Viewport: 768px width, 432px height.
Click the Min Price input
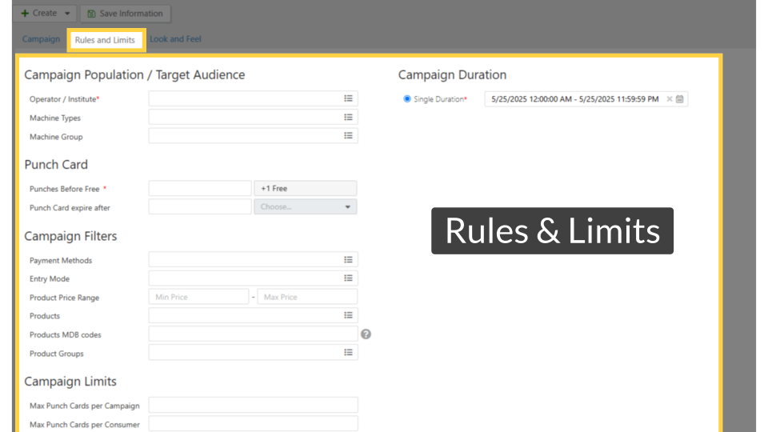[199, 297]
